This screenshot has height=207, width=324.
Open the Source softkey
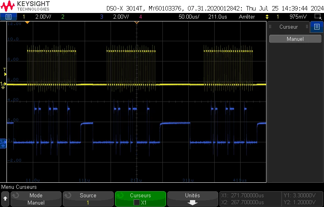tap(88, 199)
